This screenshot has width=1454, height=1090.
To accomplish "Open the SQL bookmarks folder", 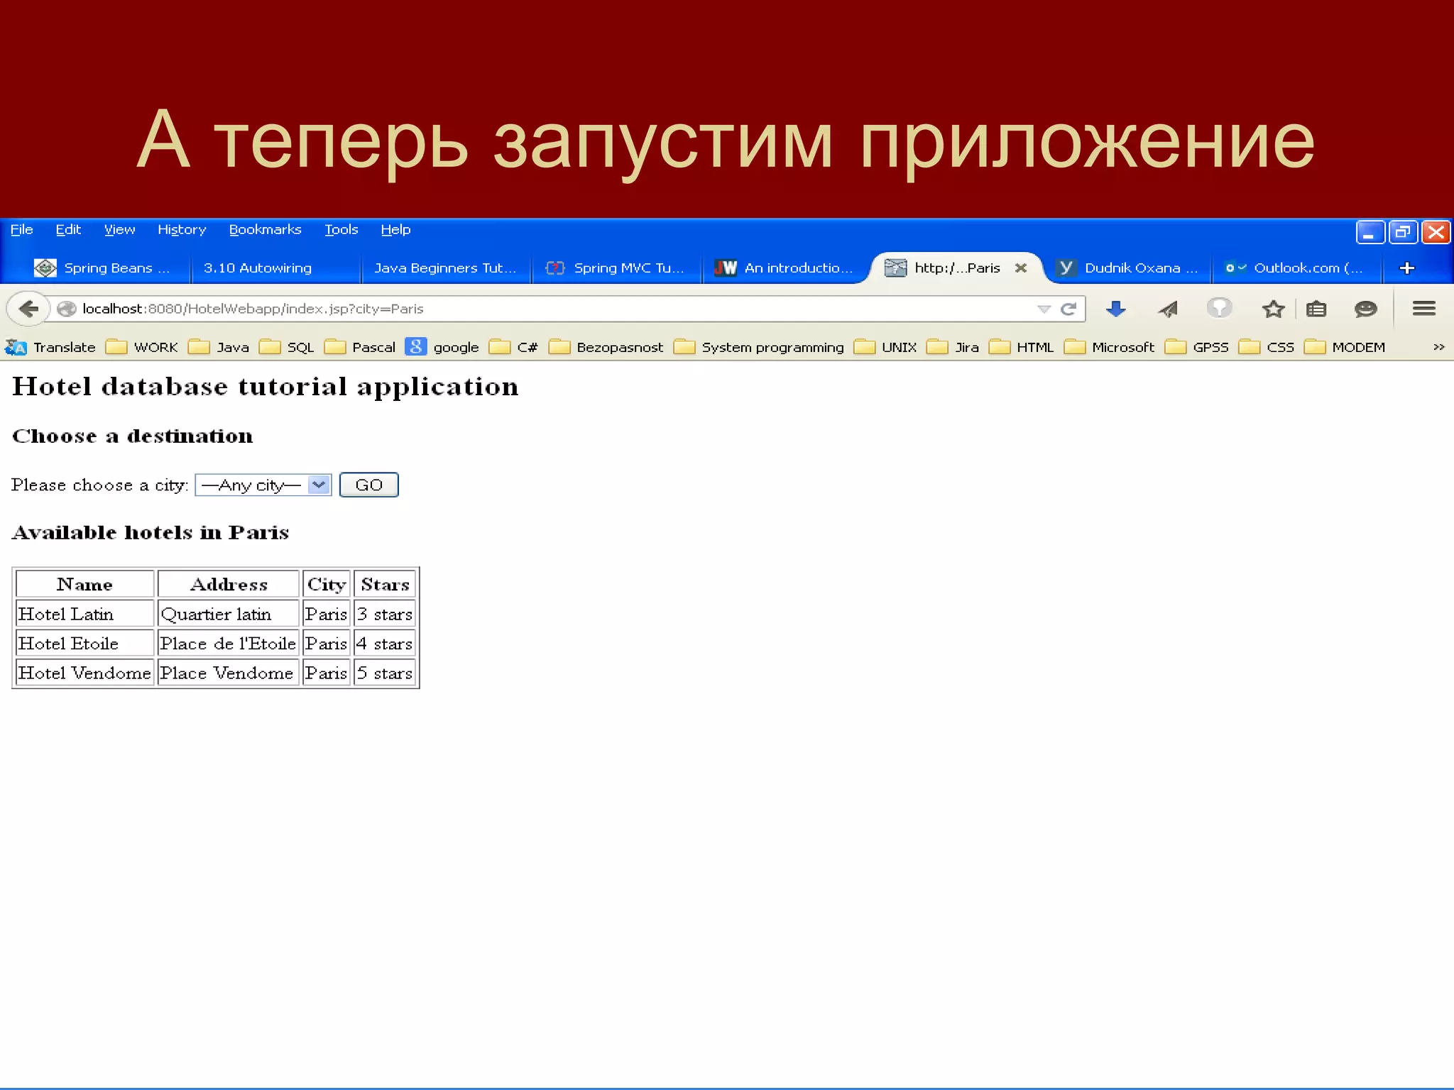I will point(287,347).
